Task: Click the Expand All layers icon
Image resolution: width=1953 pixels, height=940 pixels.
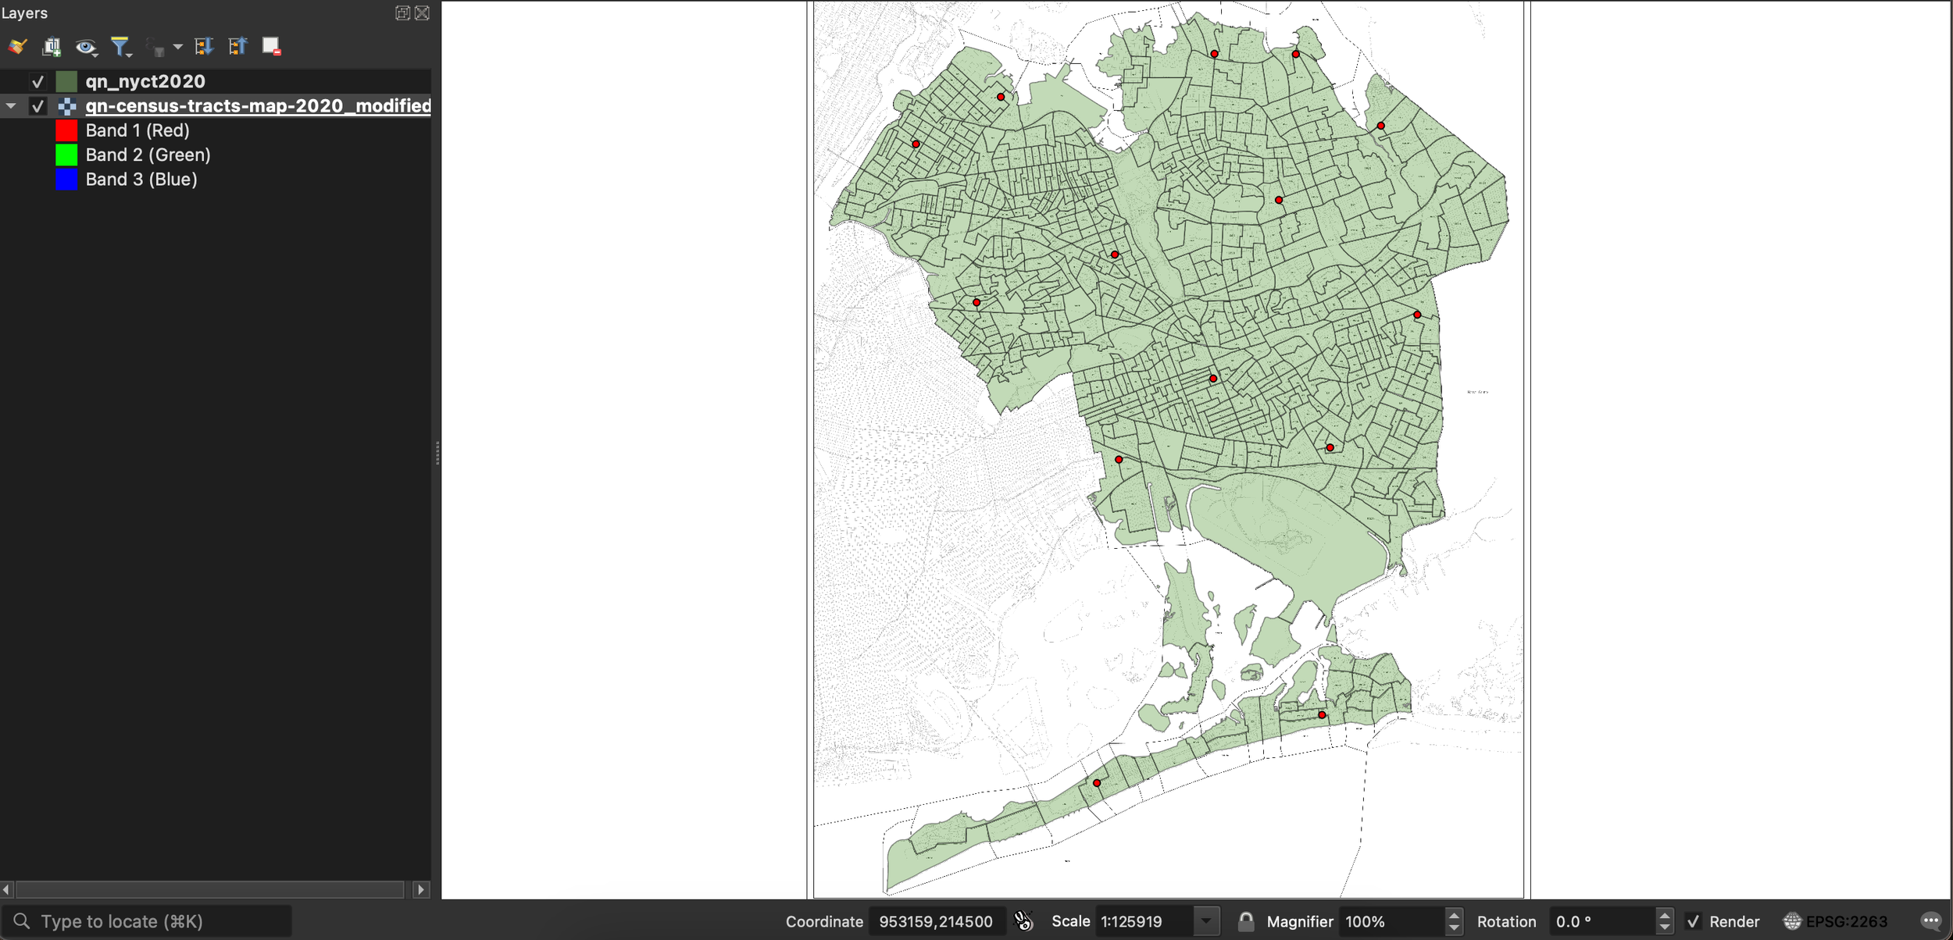Action: (x=204, y=47)
